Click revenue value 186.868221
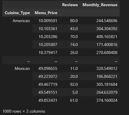The width and height of the screenshot is (129, 115). tap(107, 76)
